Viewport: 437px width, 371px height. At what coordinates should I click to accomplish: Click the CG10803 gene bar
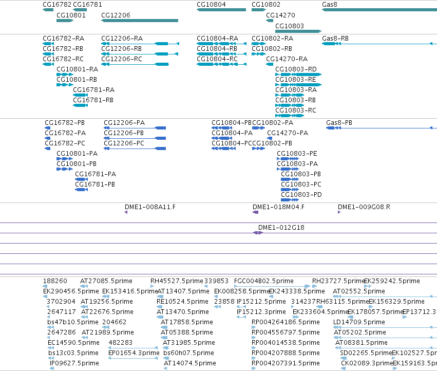click(298, 31)
